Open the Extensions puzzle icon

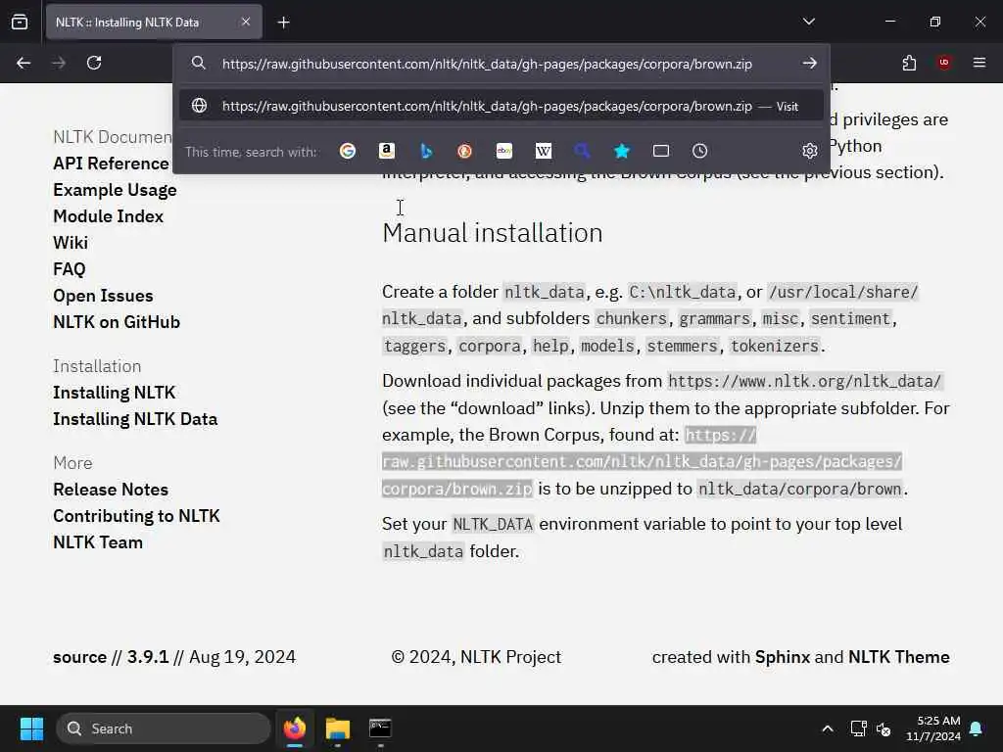[x=909, y=63]
